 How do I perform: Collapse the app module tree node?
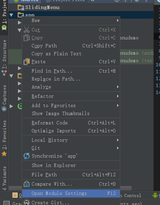tap(11, 15)
